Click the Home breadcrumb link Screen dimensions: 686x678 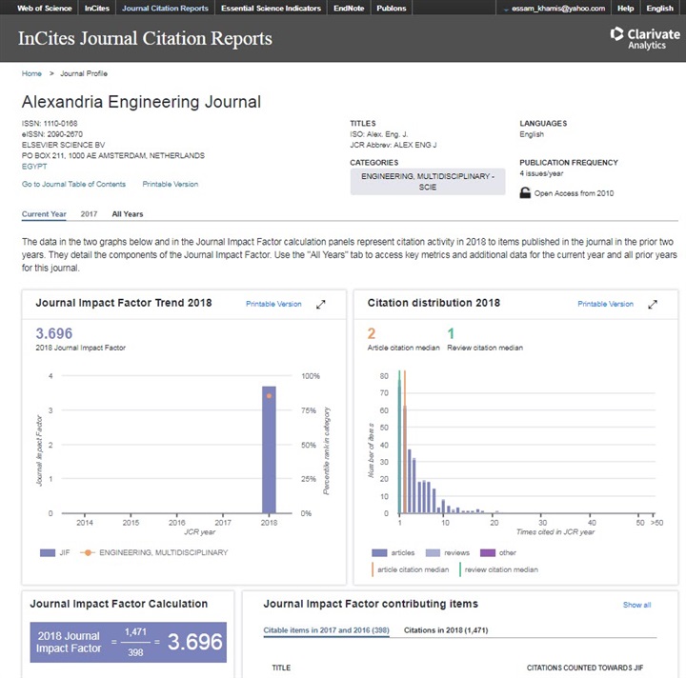pyautogui.click(x=31, y=73)
